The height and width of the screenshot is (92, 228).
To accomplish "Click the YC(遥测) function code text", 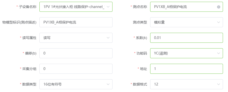I will [x=161, y=53].
